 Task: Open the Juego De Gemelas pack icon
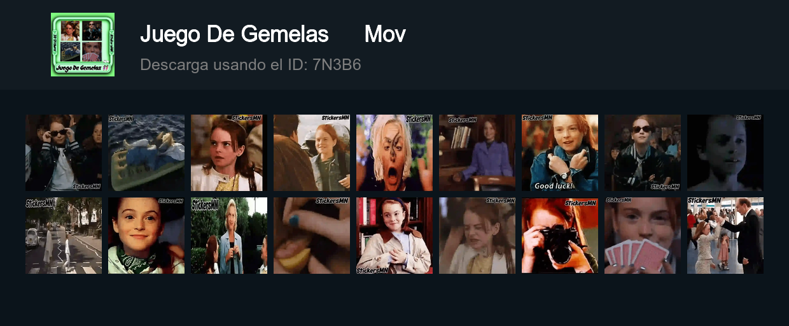(83, 45)
